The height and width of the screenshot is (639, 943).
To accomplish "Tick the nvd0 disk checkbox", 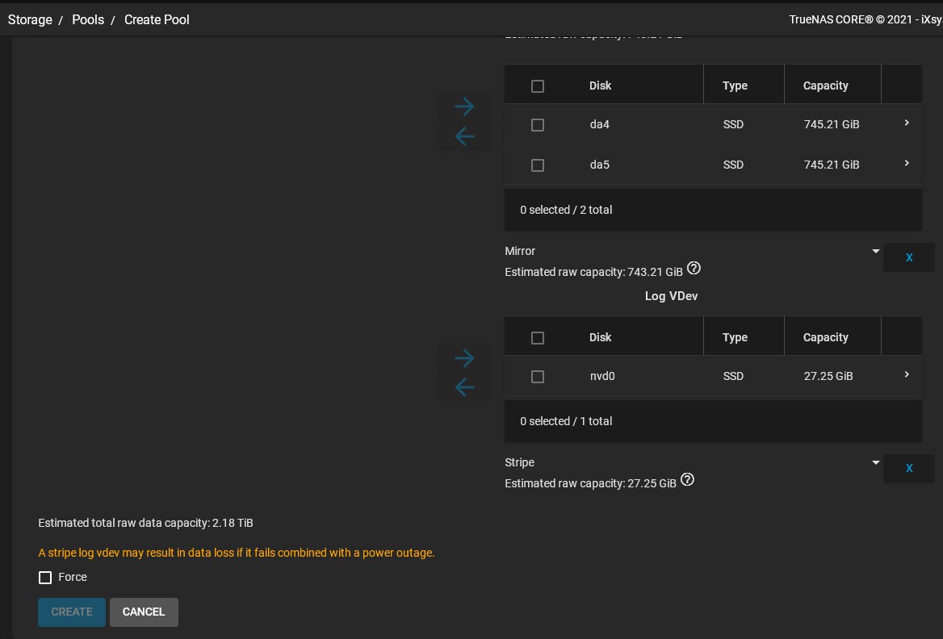I will tap(538, 376).
